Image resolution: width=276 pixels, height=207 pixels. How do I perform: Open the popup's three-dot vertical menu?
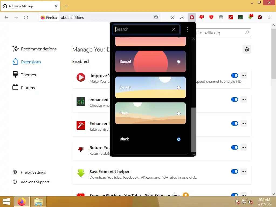pyautogui.click(x=187, y=29)
